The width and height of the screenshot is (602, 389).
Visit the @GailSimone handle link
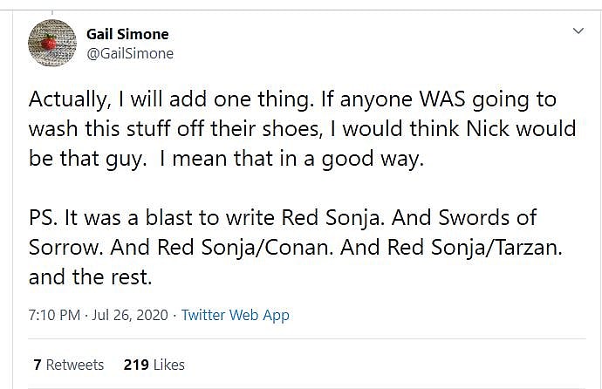click(x=130, y=53)
